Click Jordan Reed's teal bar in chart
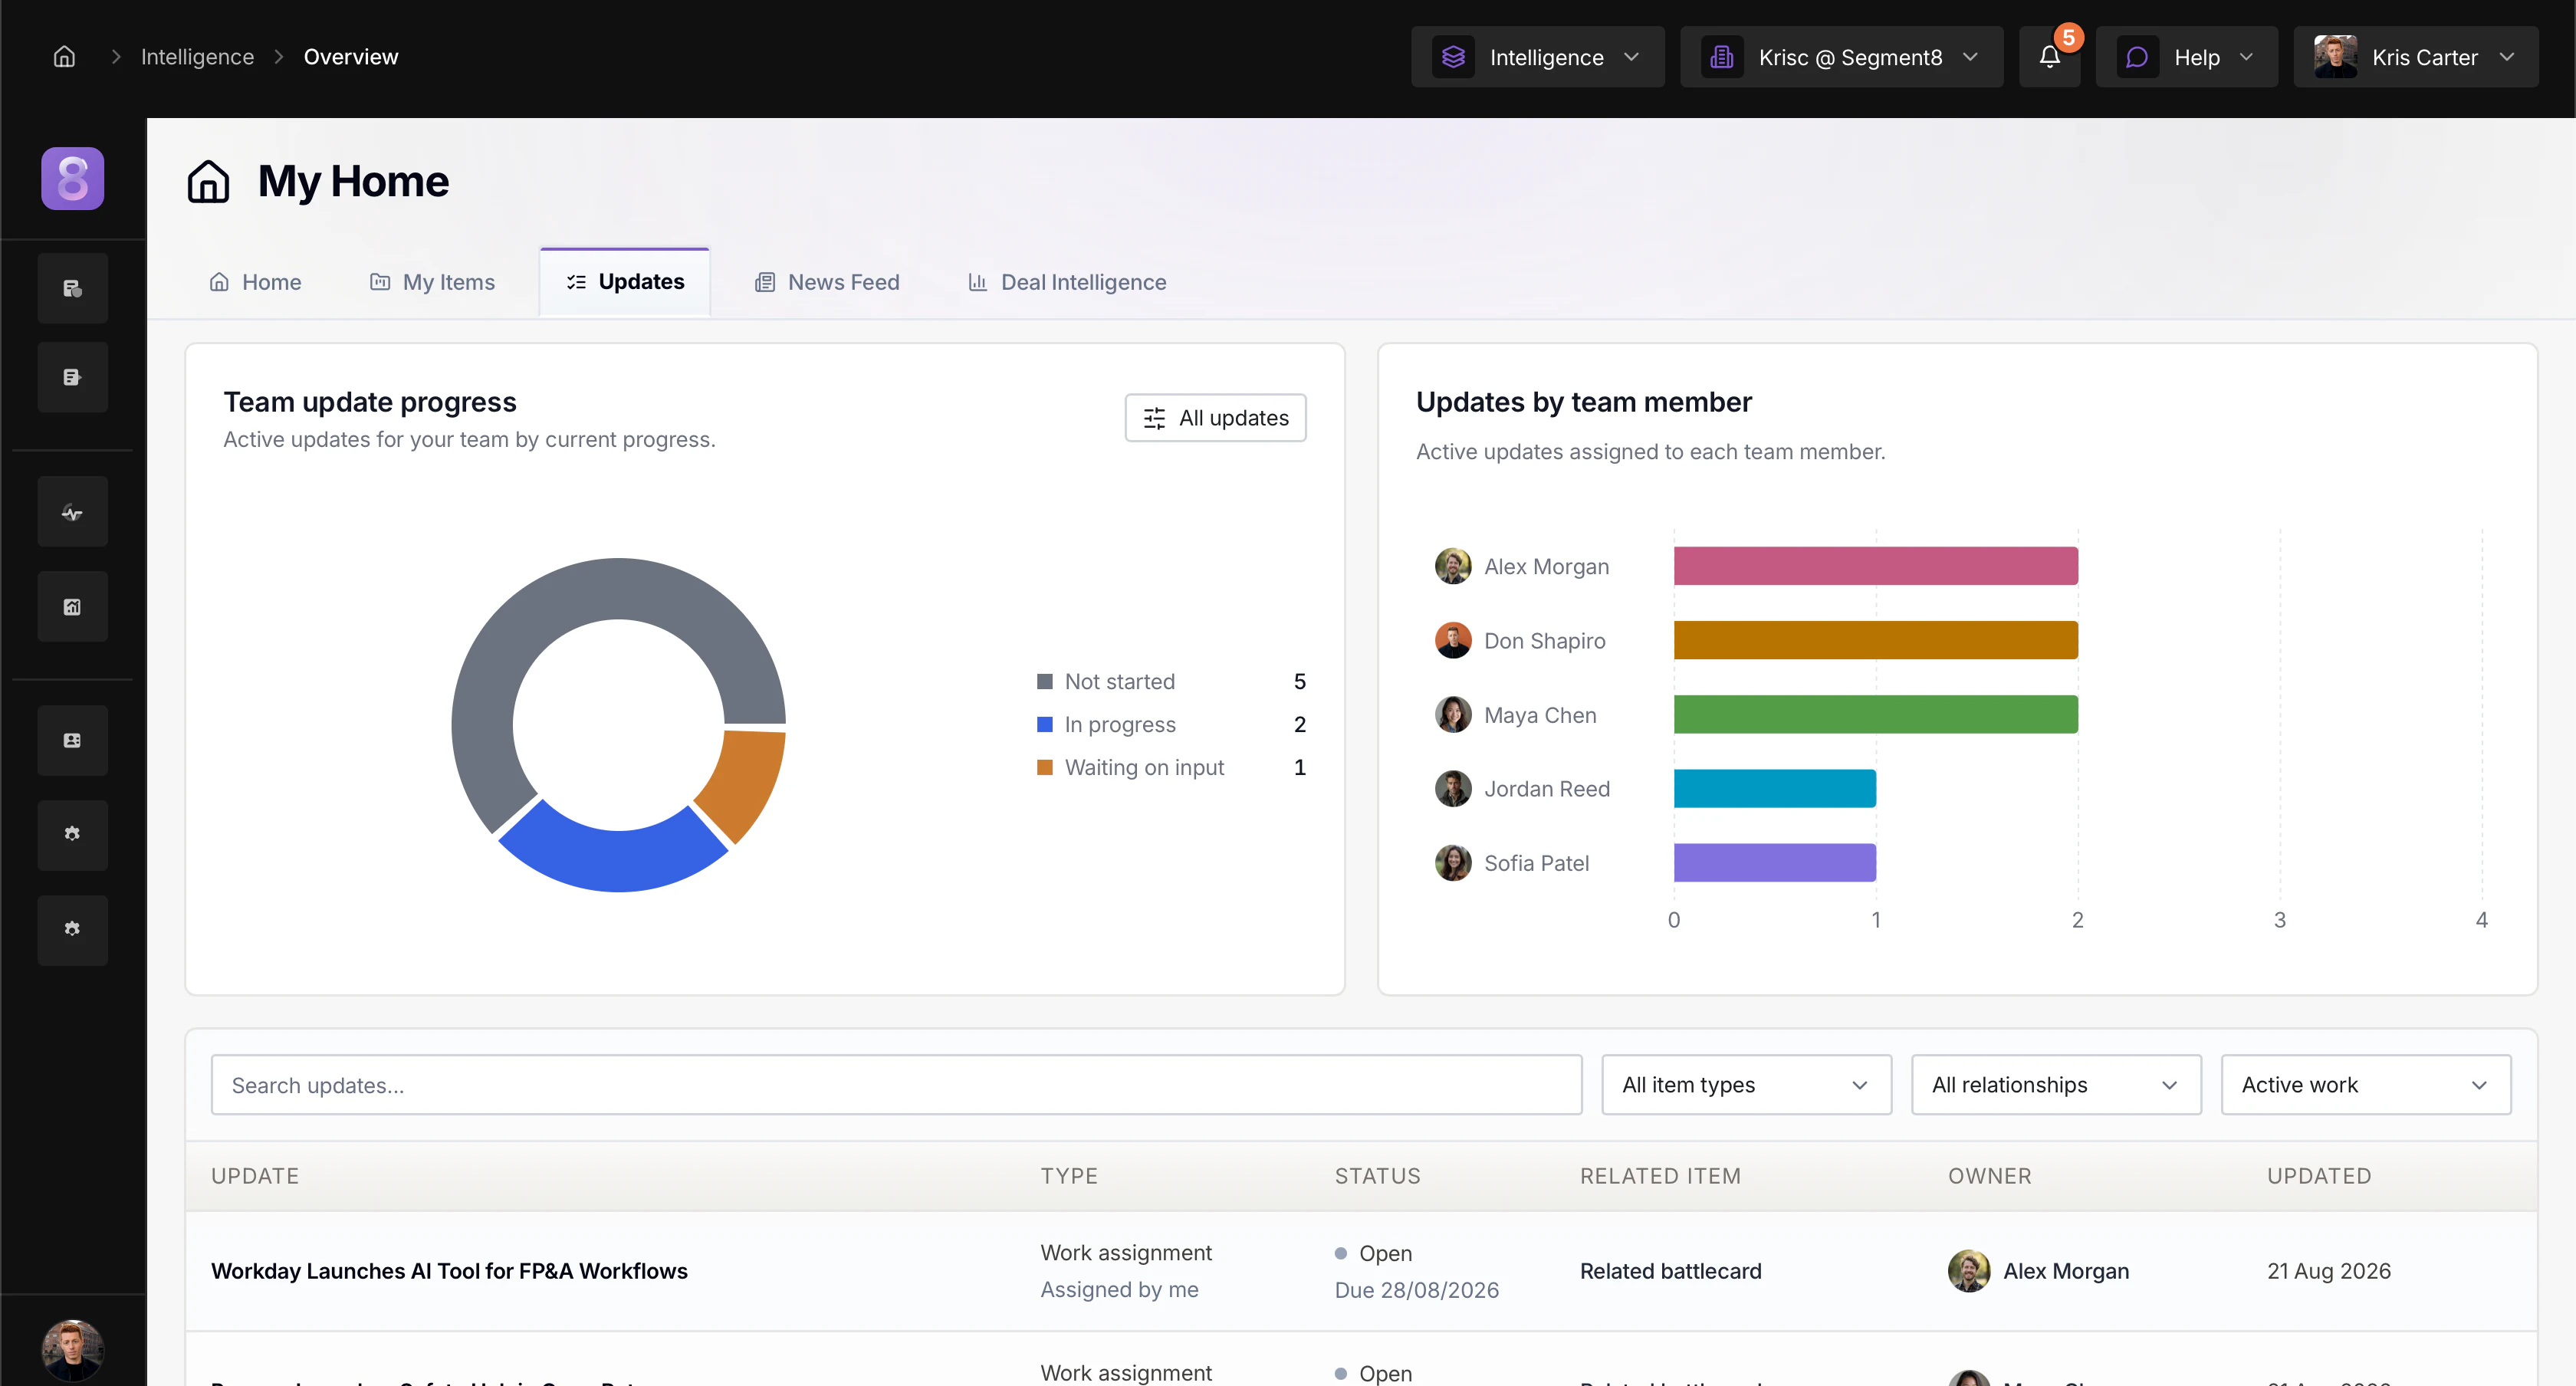 pos(1775,789)
